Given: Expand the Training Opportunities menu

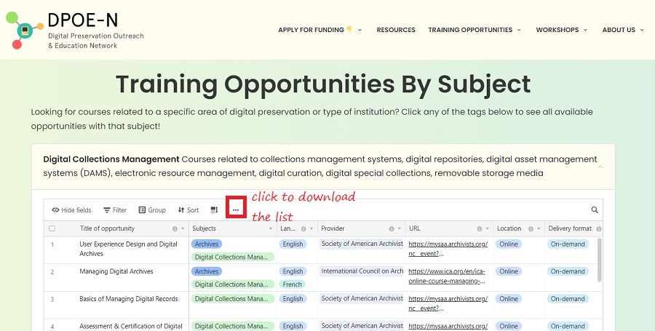Looking at the screenshot, I should [475, 30].
